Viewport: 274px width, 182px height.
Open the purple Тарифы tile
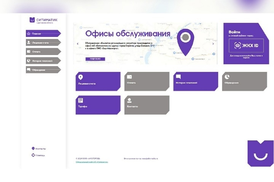tap(98, 105)
